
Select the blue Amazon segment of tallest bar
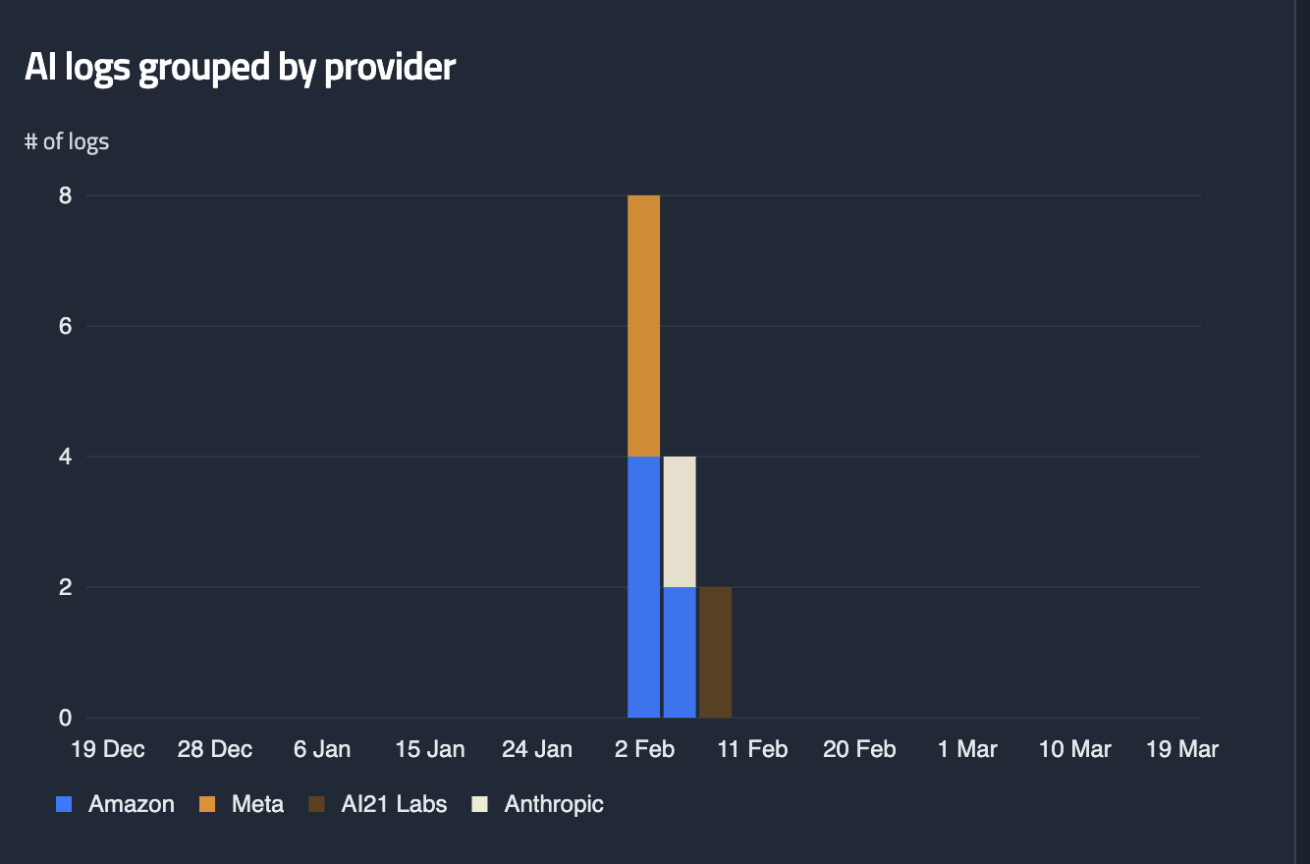point(643,586)
